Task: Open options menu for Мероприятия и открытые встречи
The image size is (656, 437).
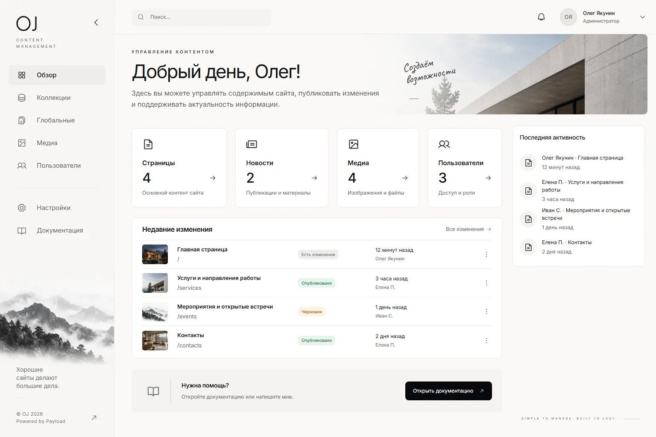Action: point(486,312)
